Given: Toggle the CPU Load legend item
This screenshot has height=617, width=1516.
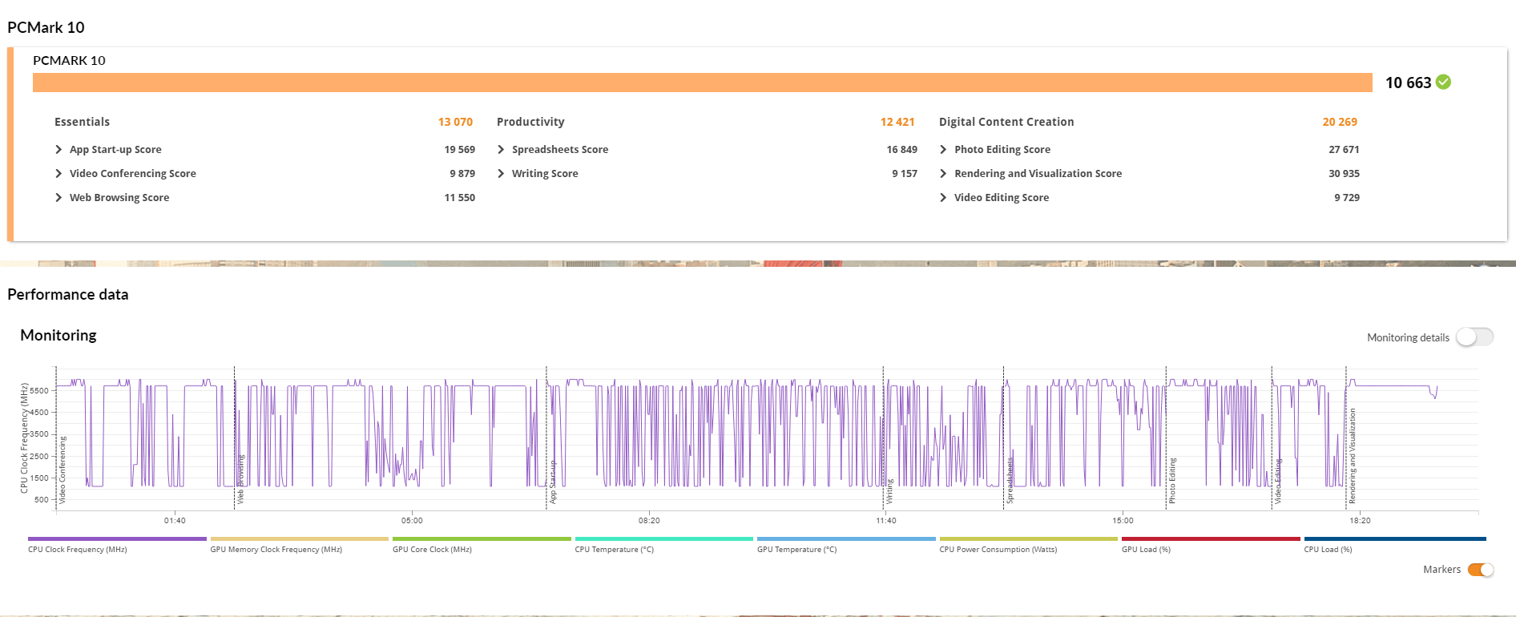Looking at the screenshot, I should pyautogui.click(x=1395, y=545).
